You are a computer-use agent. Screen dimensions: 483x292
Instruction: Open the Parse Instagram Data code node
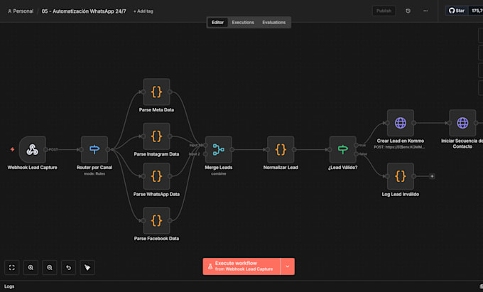[156, 136]
